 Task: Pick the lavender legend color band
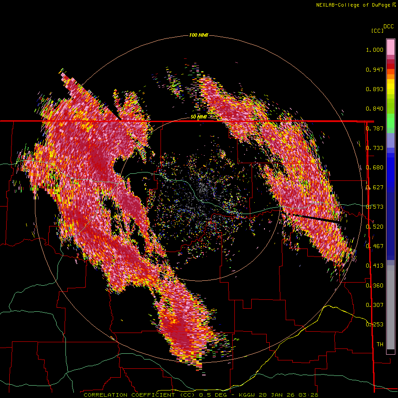(390, 140)
